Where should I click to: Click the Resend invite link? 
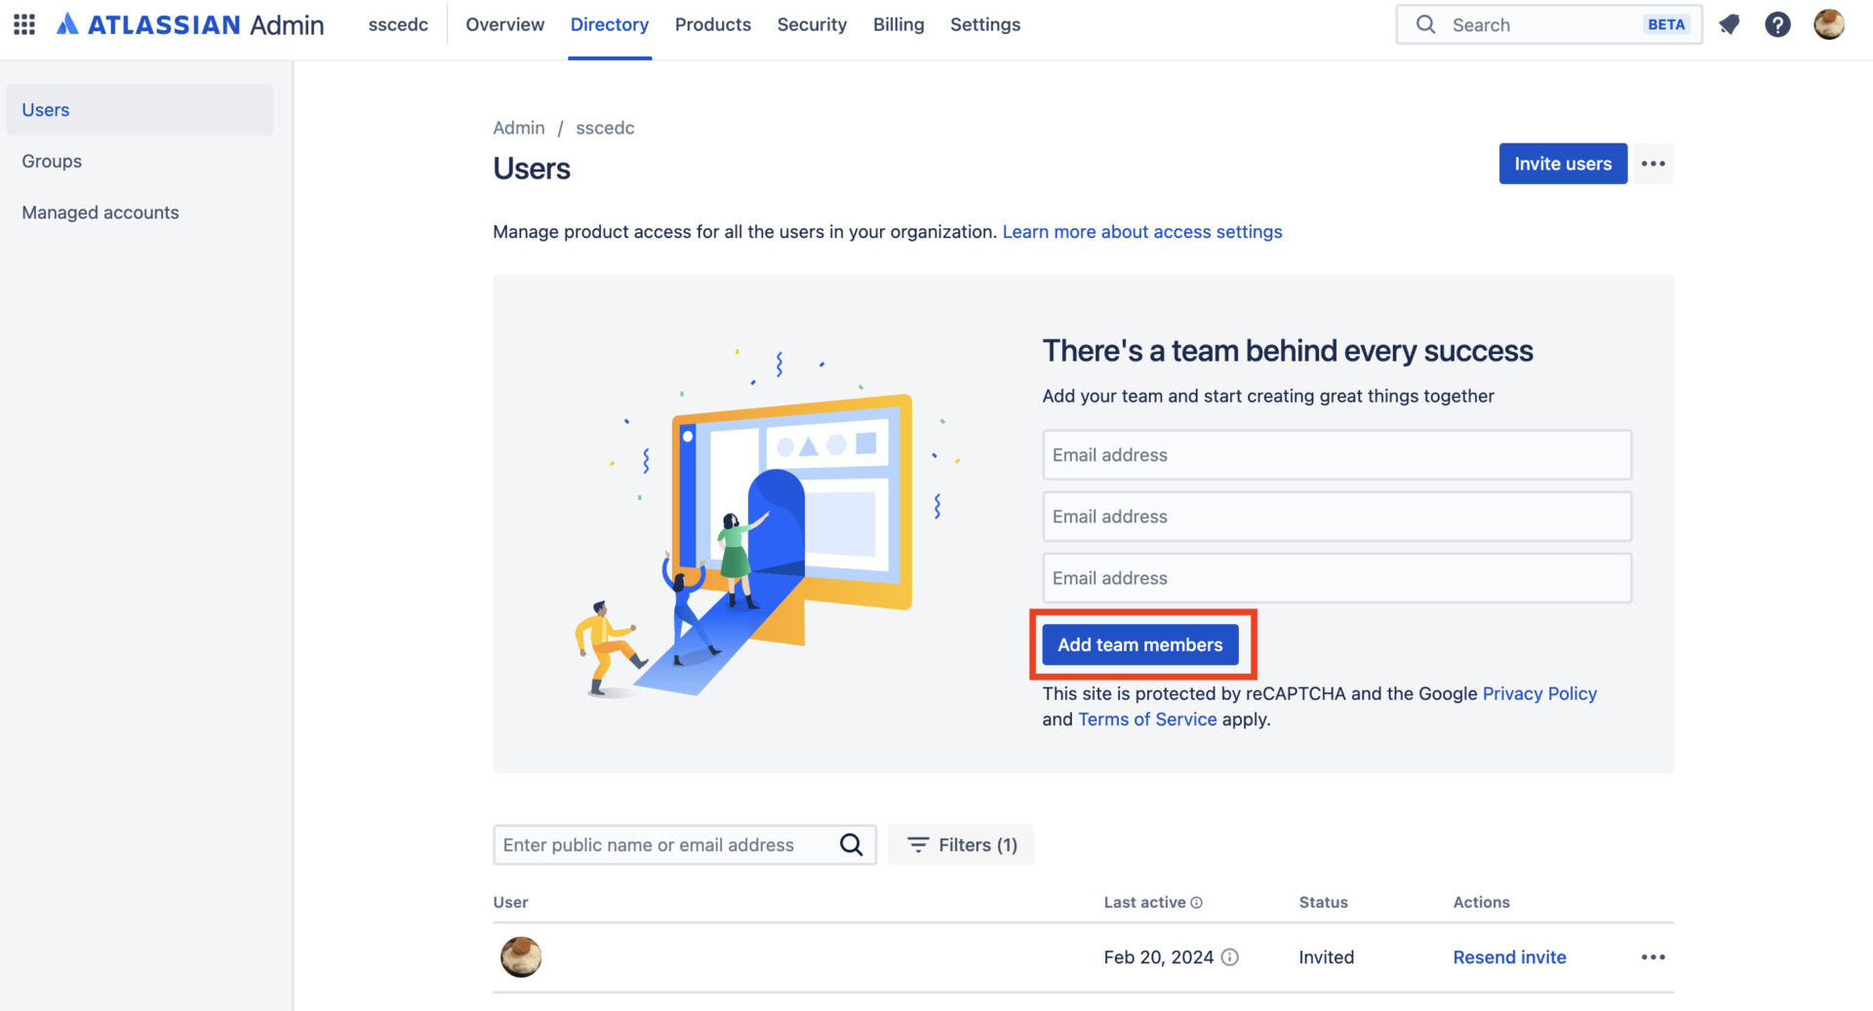1509,957
